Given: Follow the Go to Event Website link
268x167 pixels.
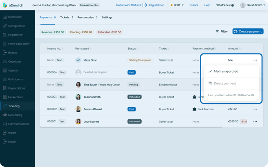Looking at the screenshot, I should pyautogui.click(x=128, y=5).
